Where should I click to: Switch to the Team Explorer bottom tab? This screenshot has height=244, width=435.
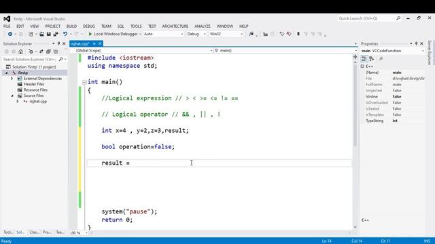(60, 232)
